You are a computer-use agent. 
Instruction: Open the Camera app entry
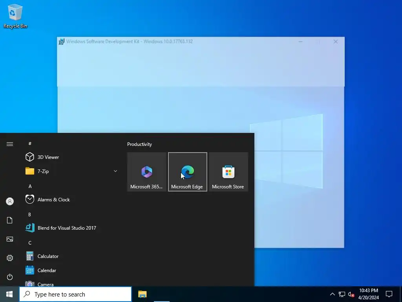71,282
